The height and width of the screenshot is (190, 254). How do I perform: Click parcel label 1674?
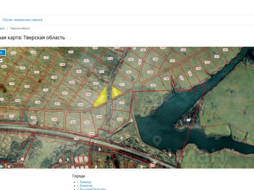pyautogui.click(x=110, y=59)
